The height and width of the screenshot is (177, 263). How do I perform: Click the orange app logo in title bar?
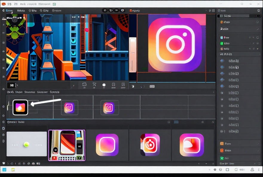point(4,4)
